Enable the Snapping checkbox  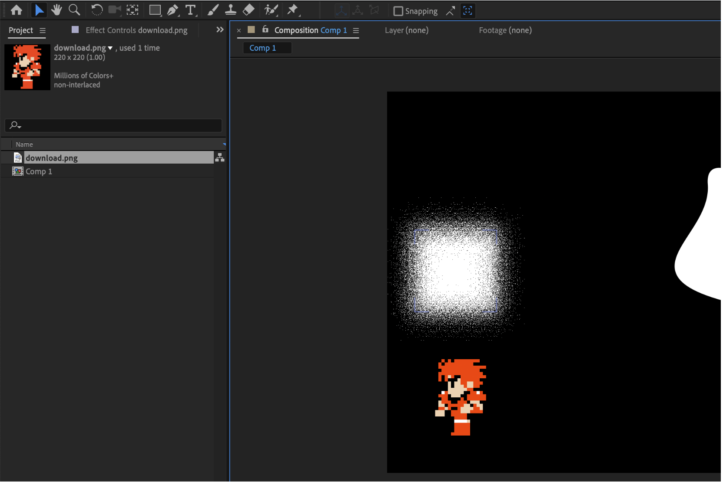pyautogui.click(x=398, y=11)
